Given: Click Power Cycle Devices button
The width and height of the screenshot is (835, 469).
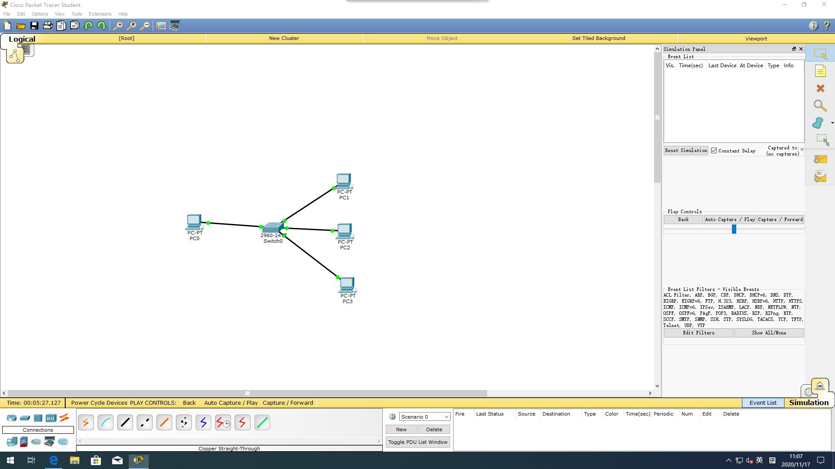Looking at the screenshot, I should (x=99, y=403).
